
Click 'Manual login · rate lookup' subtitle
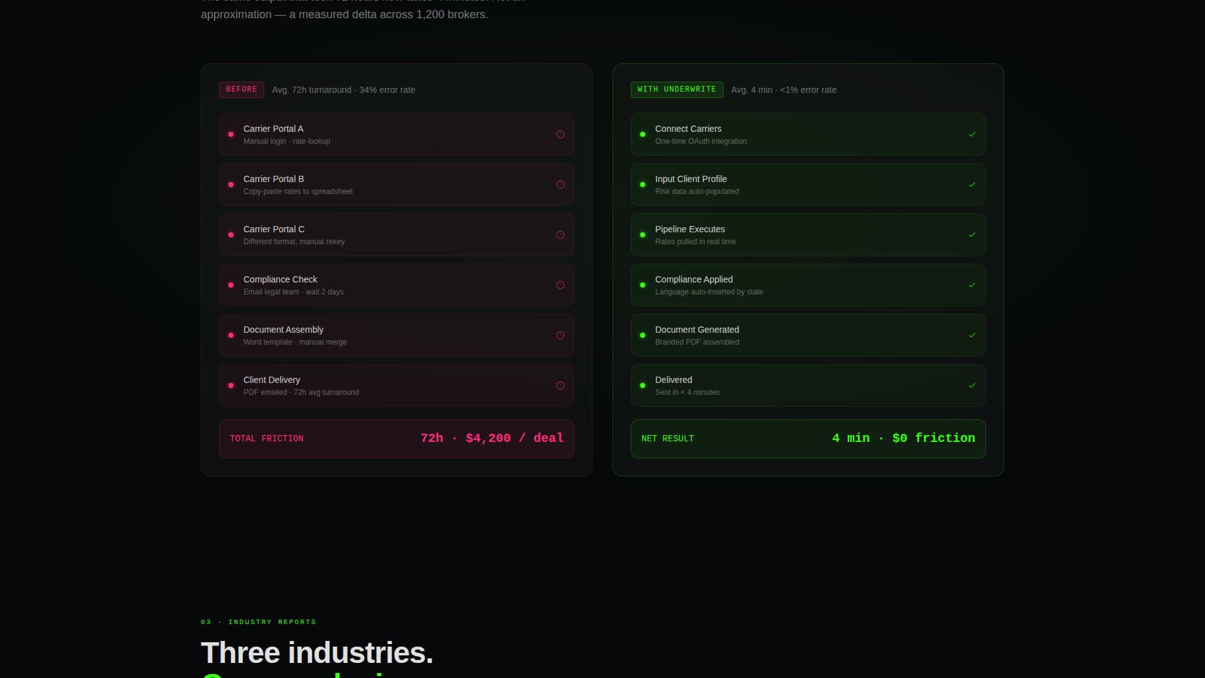(287, 141)
